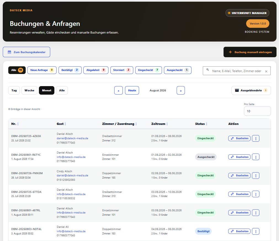The height and width of the screenshot is (241, 279).
Task: Filter by Eingecheckt status
Action: (x=148, y=70)
